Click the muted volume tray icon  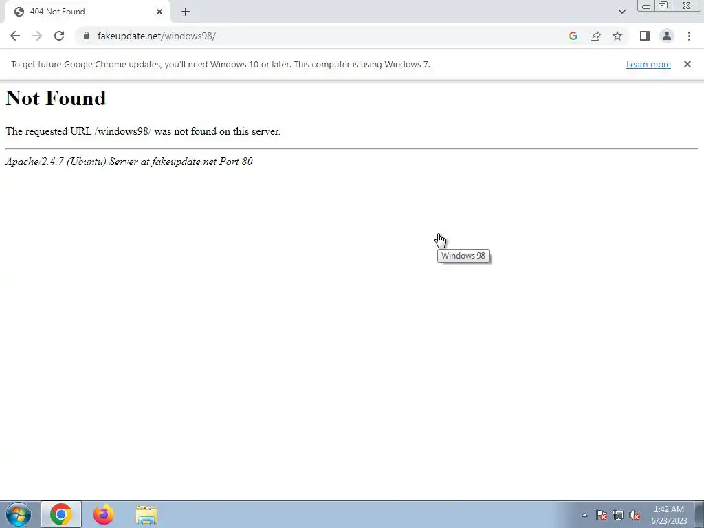(x=635, y=515)
